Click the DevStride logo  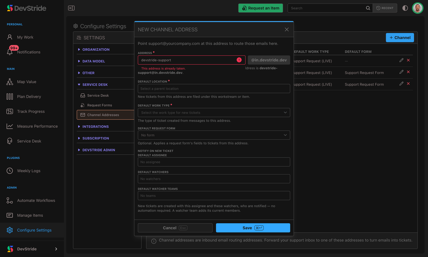(x=27, y=8)
